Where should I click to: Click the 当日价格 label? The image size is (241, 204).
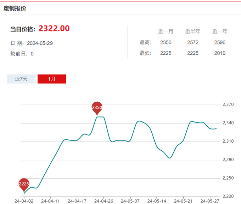(x=23, y=29)
